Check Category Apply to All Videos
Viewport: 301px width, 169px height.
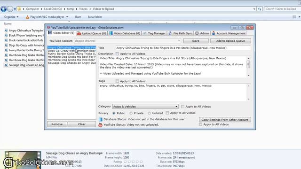pyautogui.click(x=182, y=107)
